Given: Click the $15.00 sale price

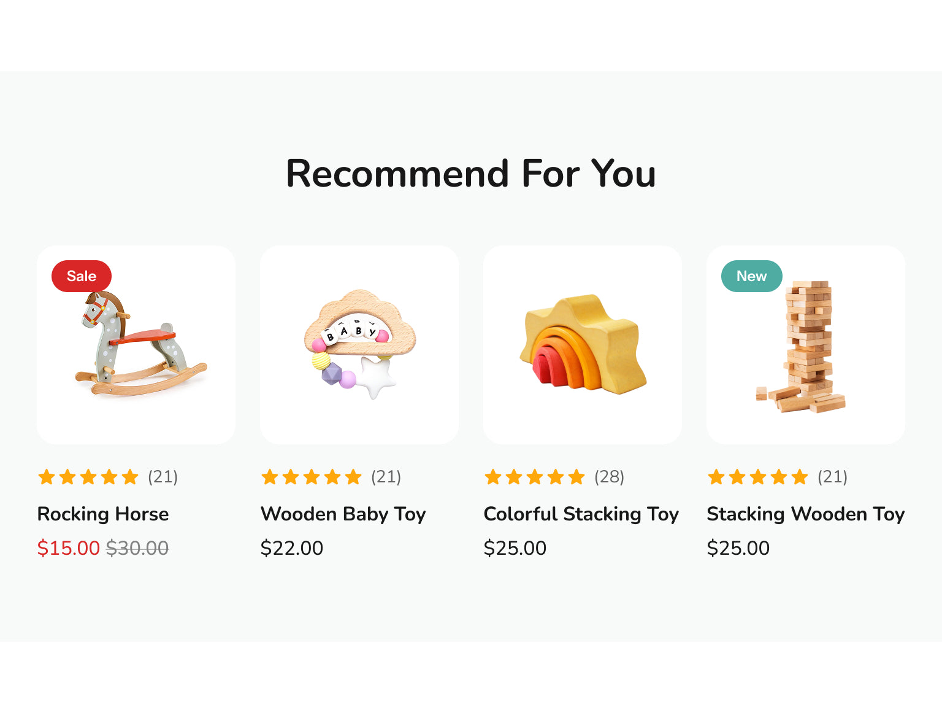Looking at the screenshot, I should pos(68,548).
